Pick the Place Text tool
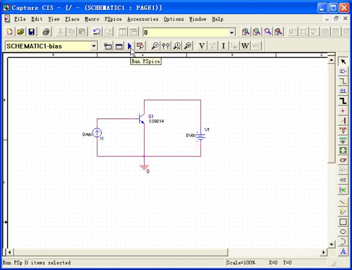 (x=343, y=251)
